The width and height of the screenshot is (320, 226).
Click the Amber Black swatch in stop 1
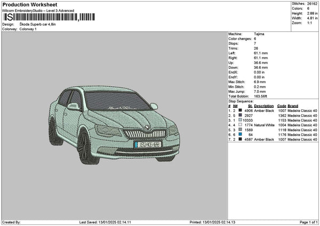click(239, 110)
